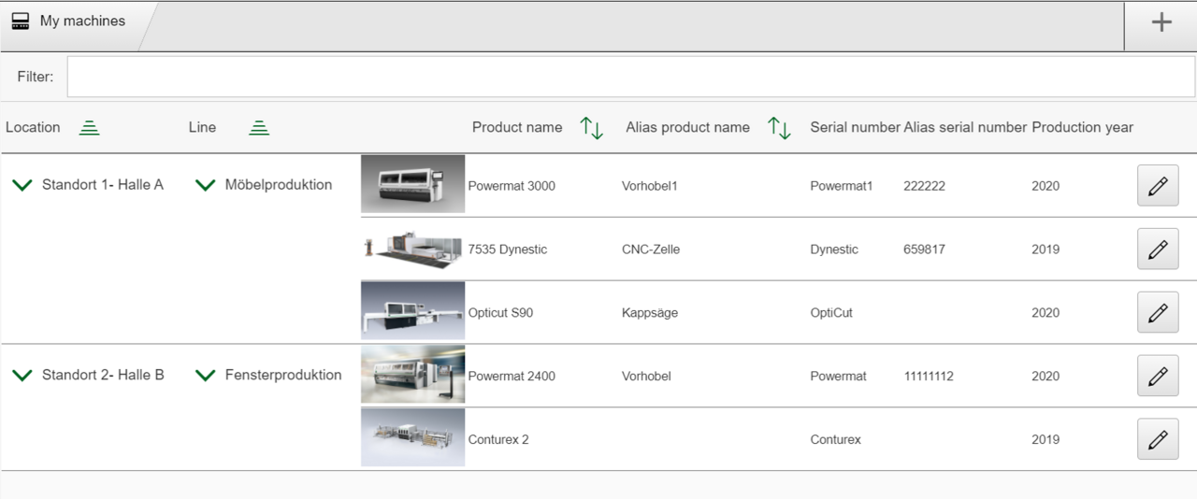
Task: Open the Conturex 2 thumbnail image
Action: [412, 437]
